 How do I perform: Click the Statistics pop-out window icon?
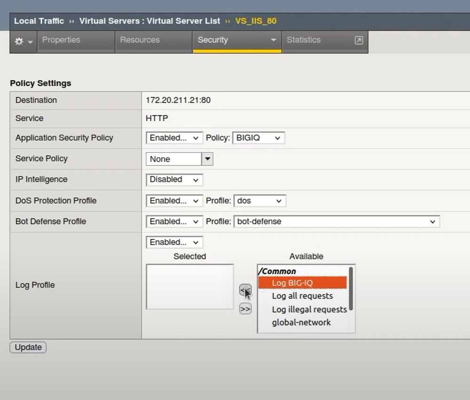358,40
